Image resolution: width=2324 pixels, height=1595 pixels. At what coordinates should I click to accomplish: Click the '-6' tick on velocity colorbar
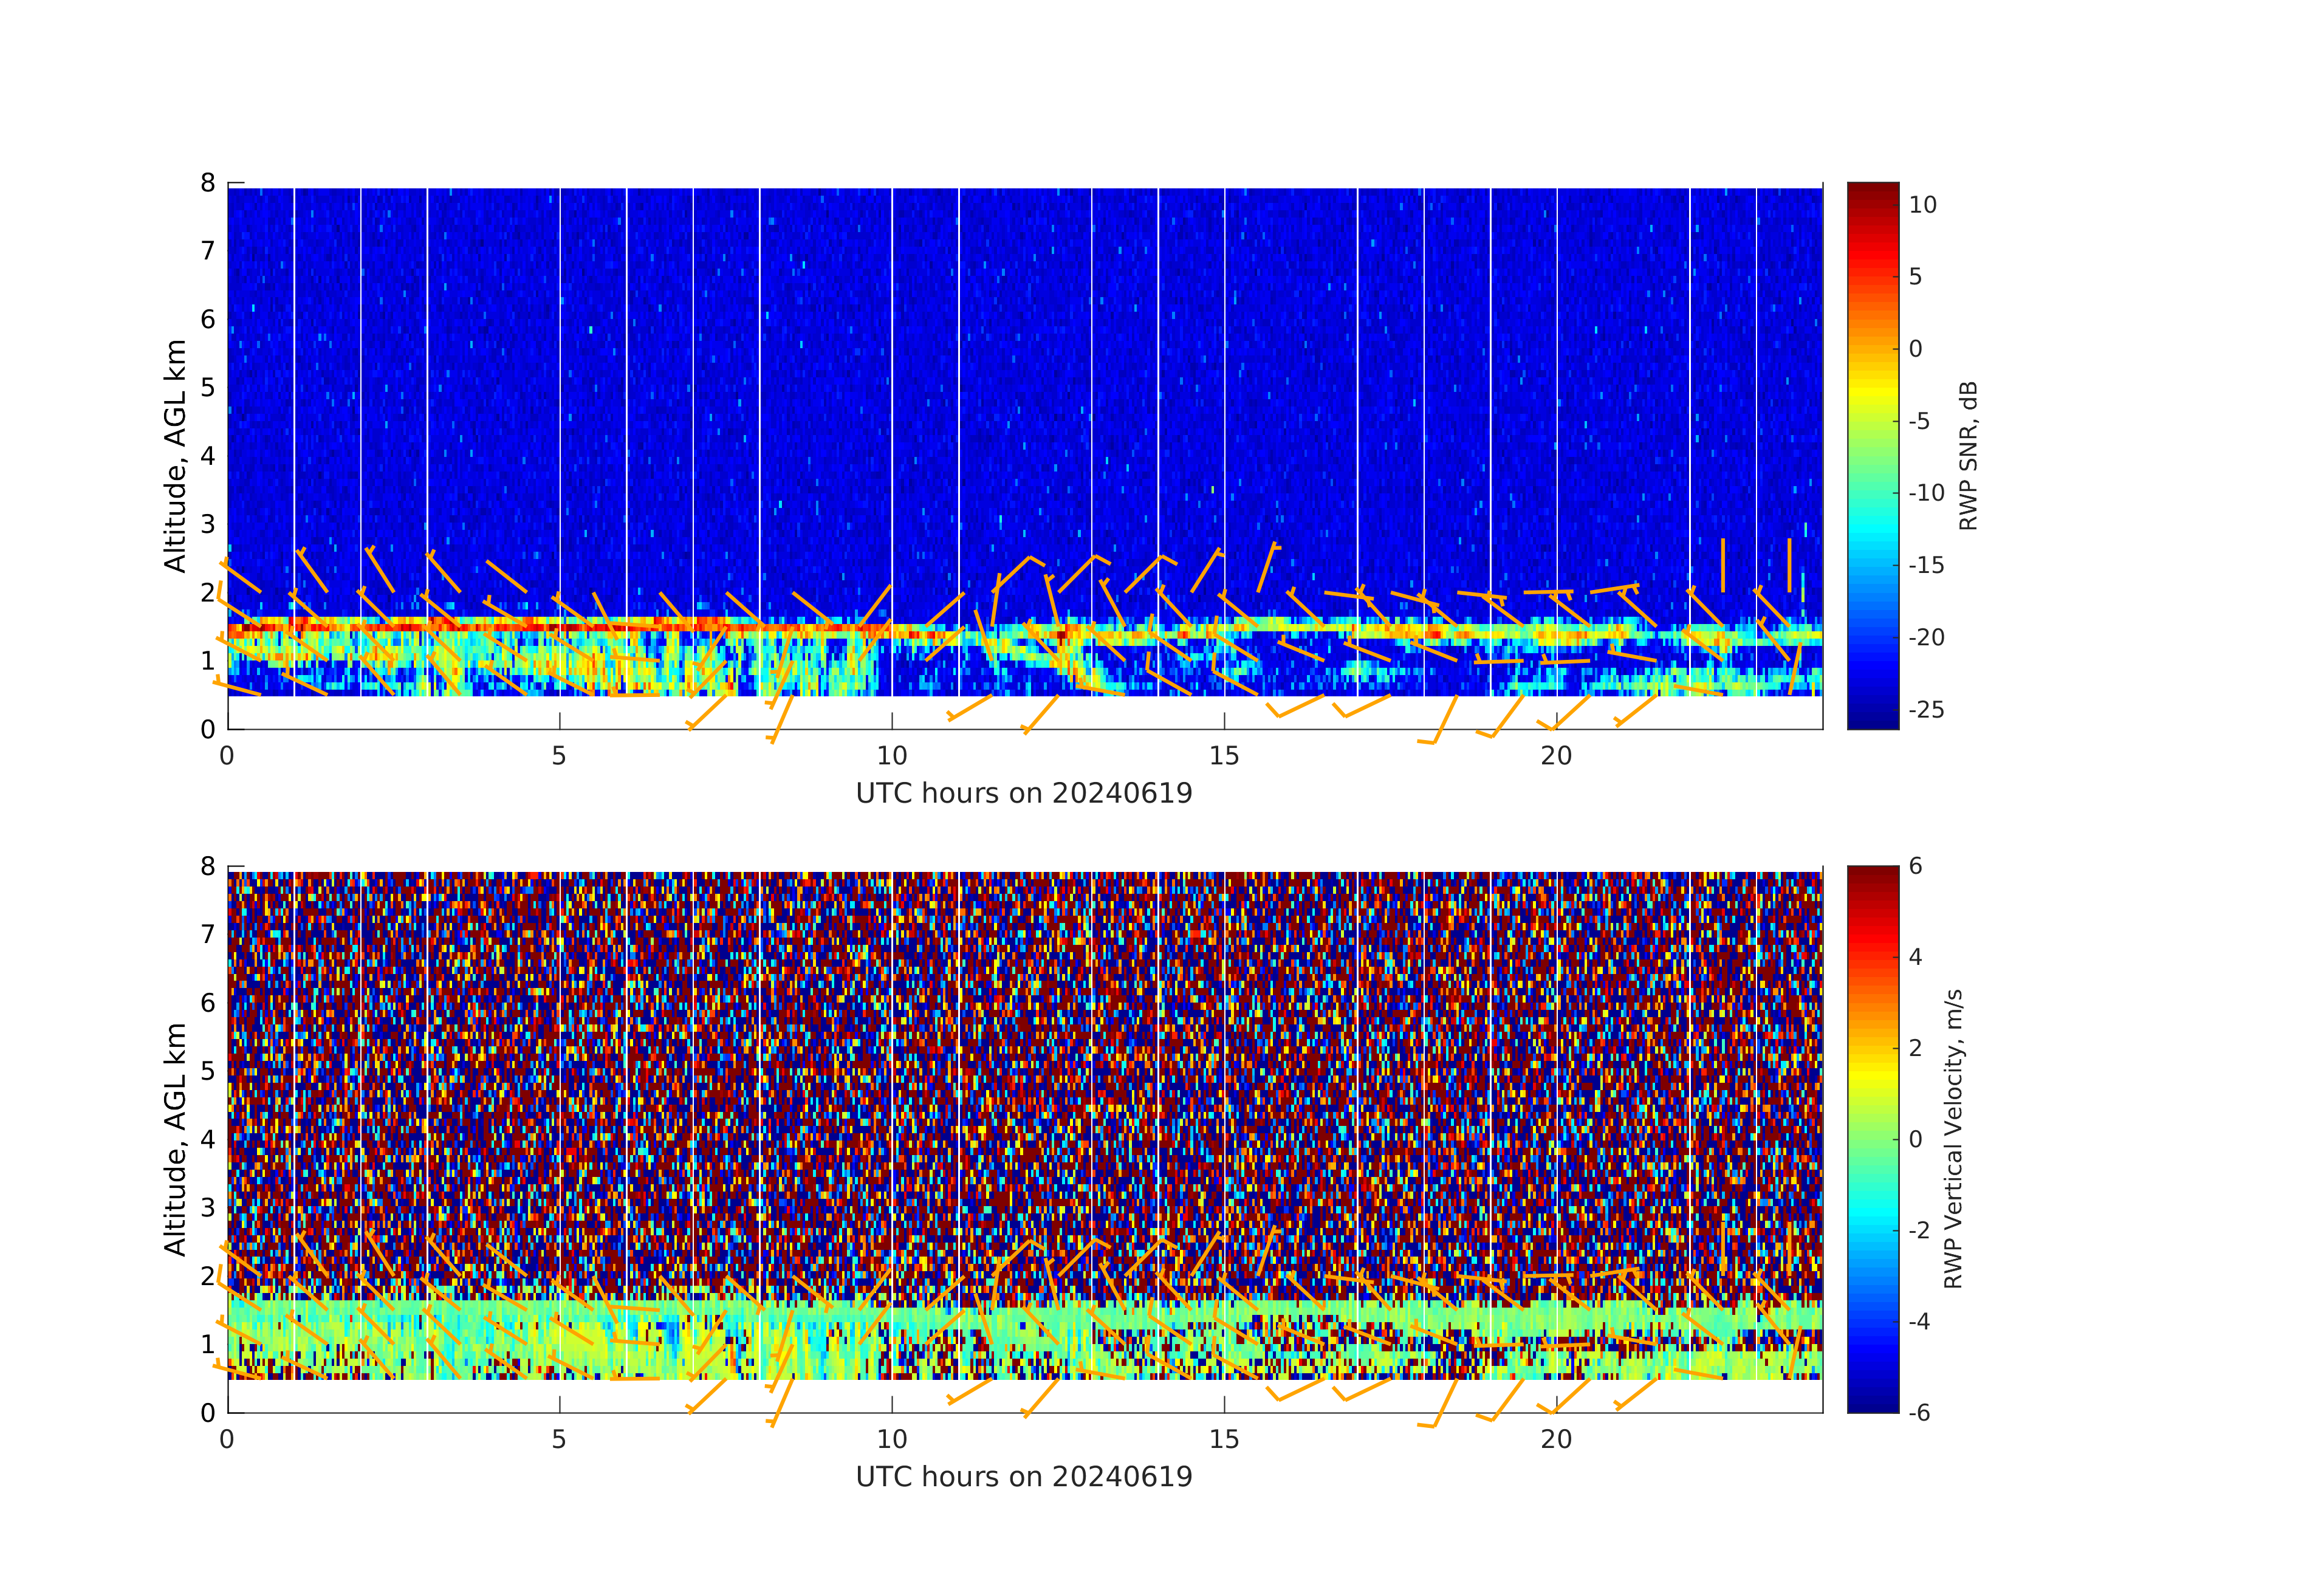[1919, 1412]
